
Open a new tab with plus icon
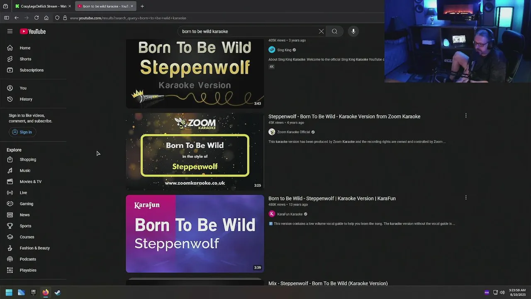(x=142, y=6)
